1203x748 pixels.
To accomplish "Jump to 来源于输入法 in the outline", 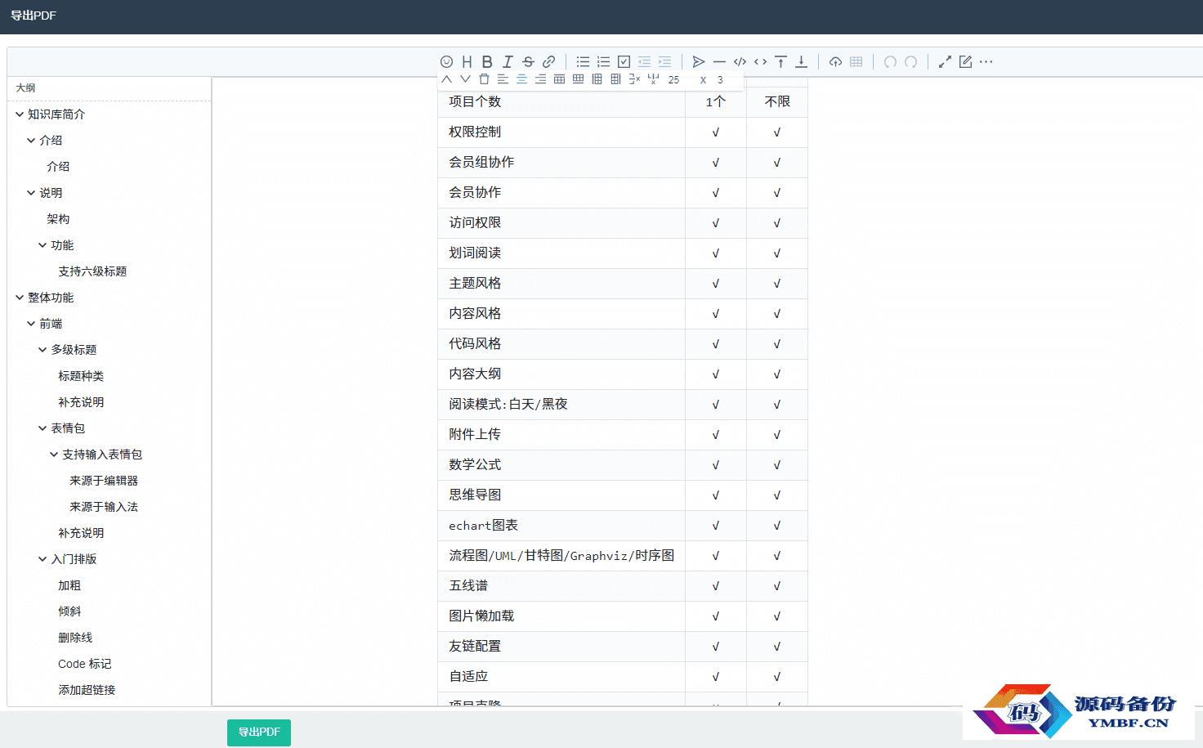I will pyautogui.click(x=104, y=507).
